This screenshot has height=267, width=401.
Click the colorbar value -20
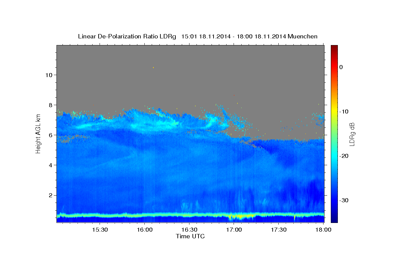pyautogui.click(x=344, y=156)
